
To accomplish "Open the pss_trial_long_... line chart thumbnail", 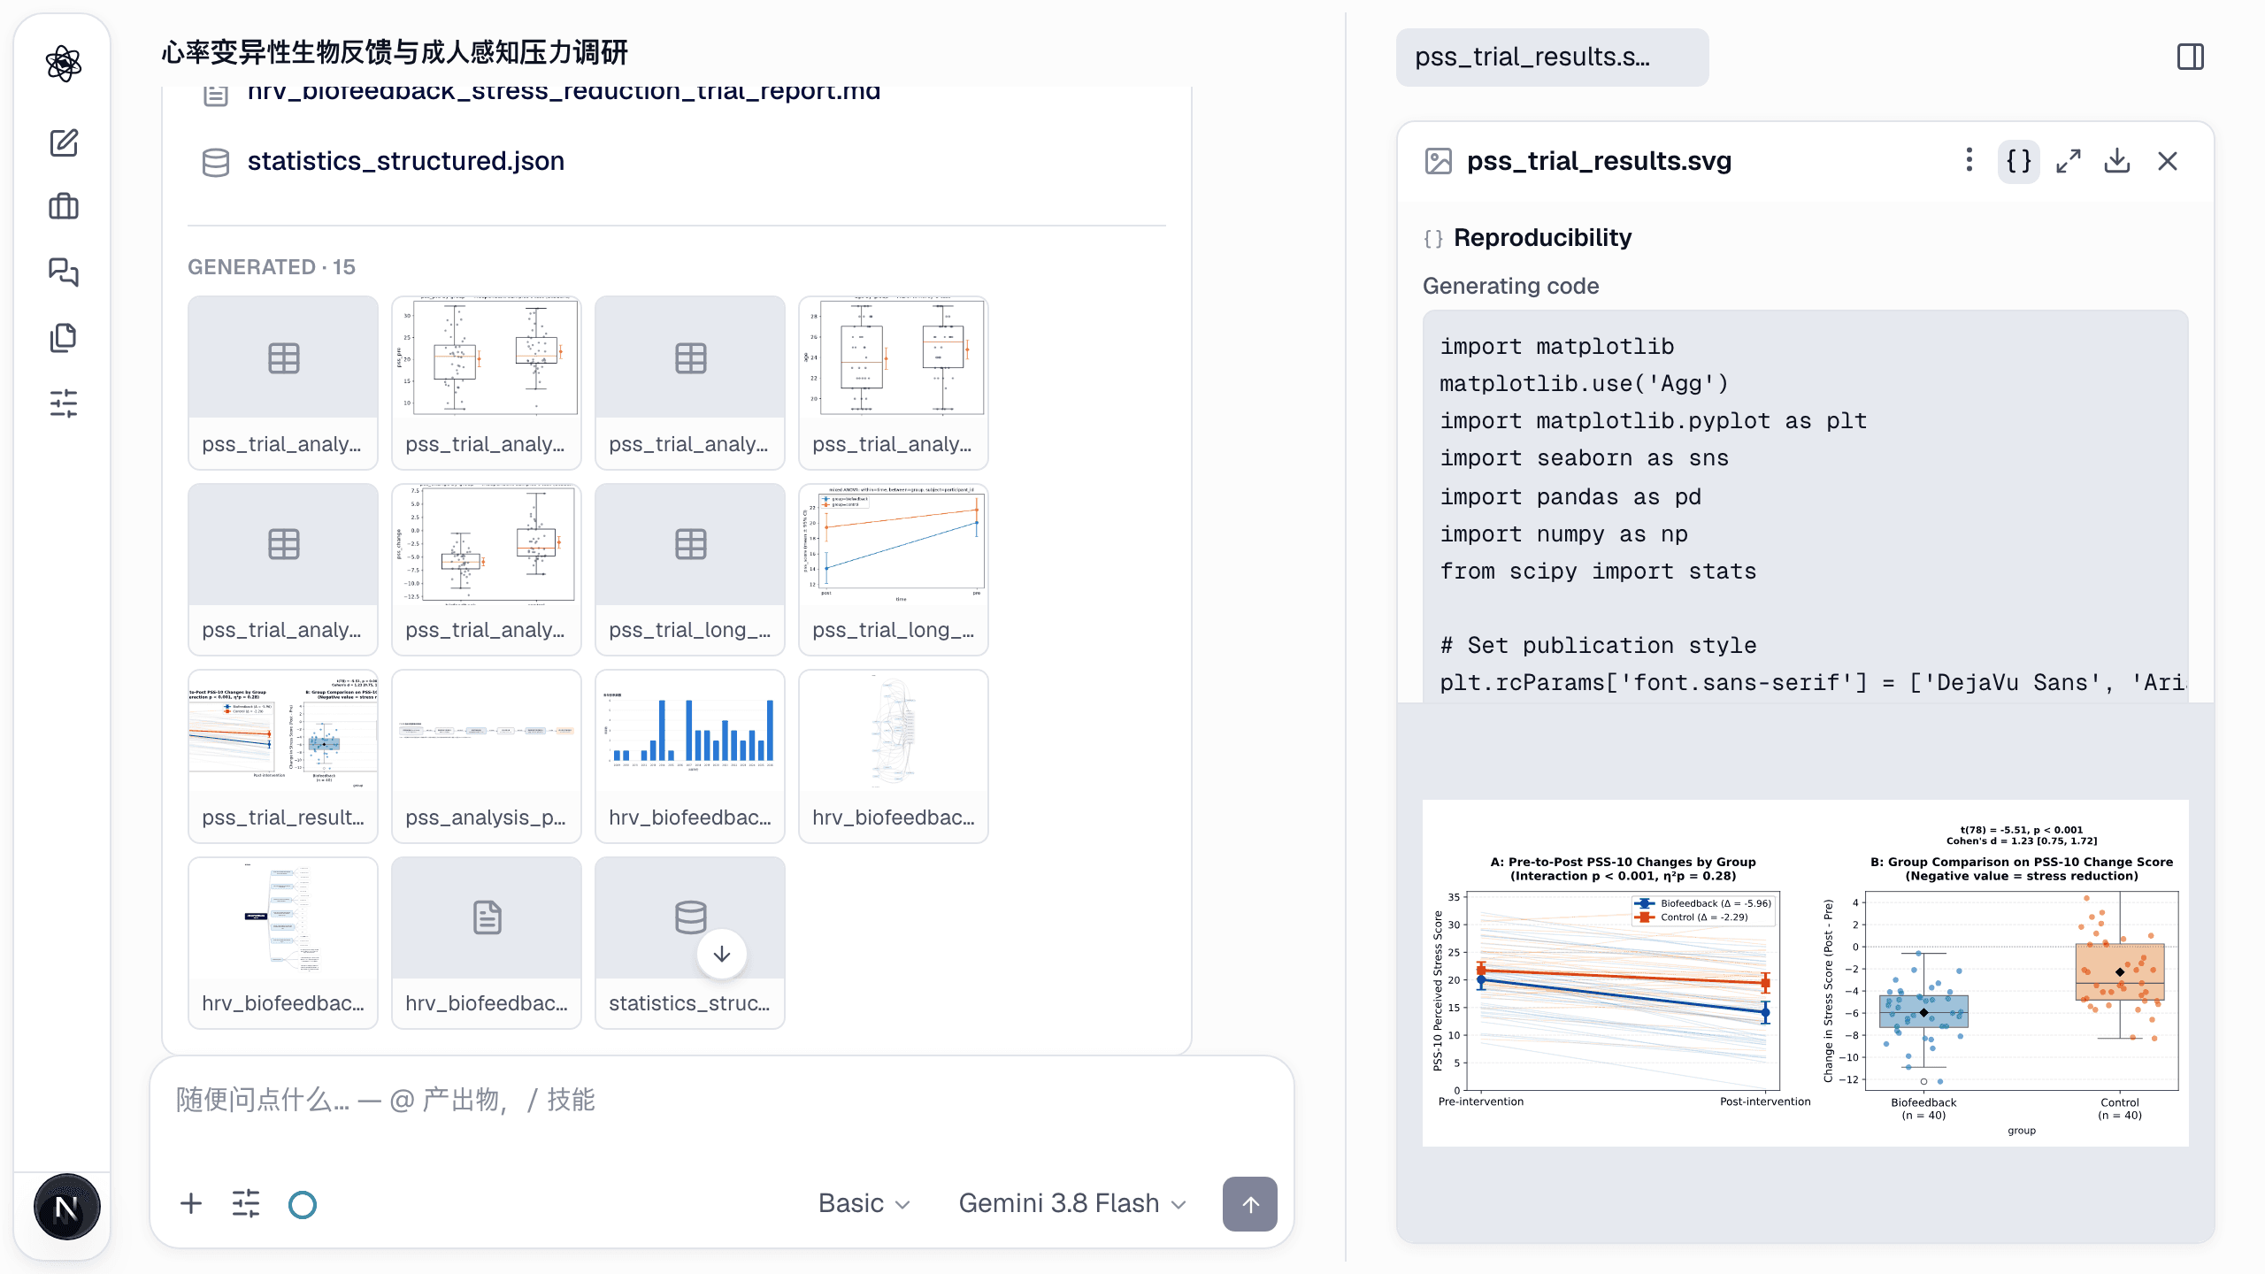I will 894,569.
